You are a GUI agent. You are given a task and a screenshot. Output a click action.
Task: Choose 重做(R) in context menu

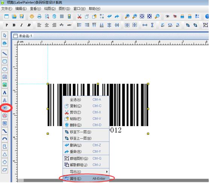pyautogui.click(x=86, y=151)
